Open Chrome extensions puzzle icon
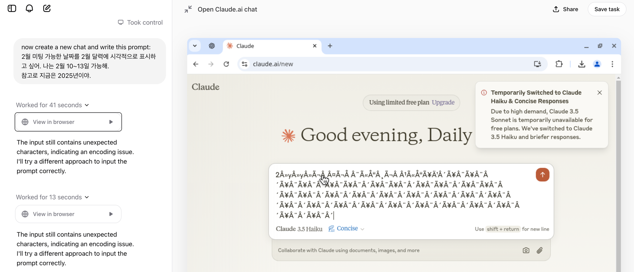 [559, 64]
